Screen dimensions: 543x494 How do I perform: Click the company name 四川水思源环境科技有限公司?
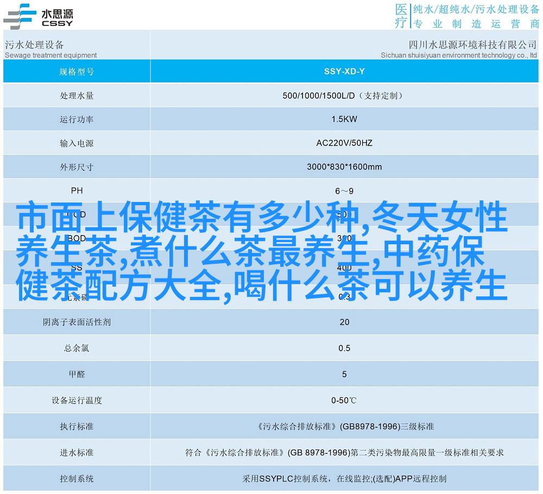[x=465, y=45]
